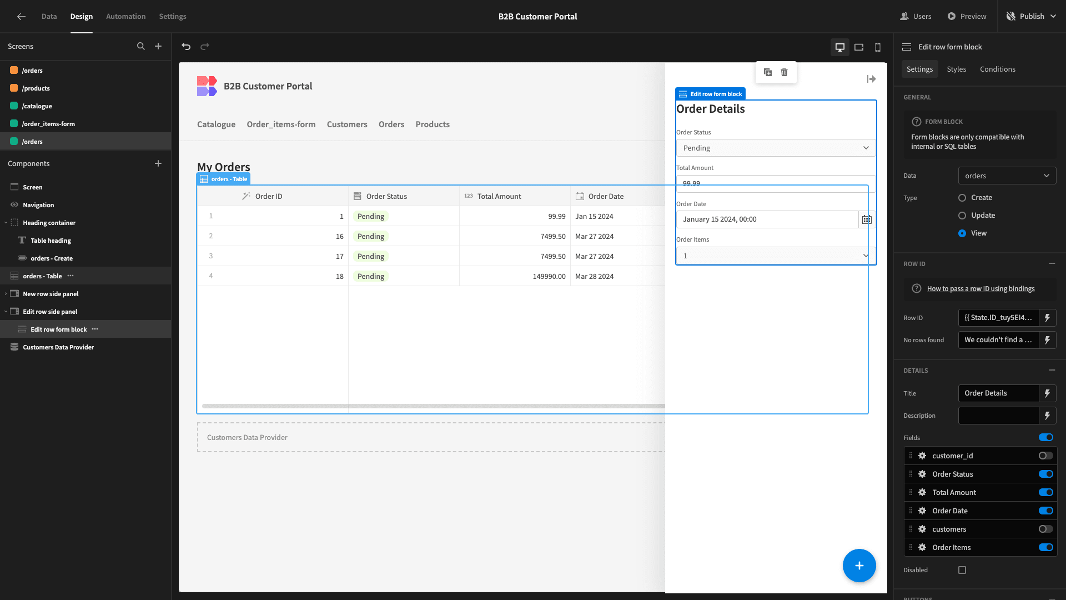Disable the Total Amount field toggle
Image resolution: width=1066 pixels, height=600 pixels.
pos(1046,492)
